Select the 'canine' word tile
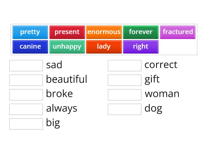This screenshot has height=156, width=208. 30,47
